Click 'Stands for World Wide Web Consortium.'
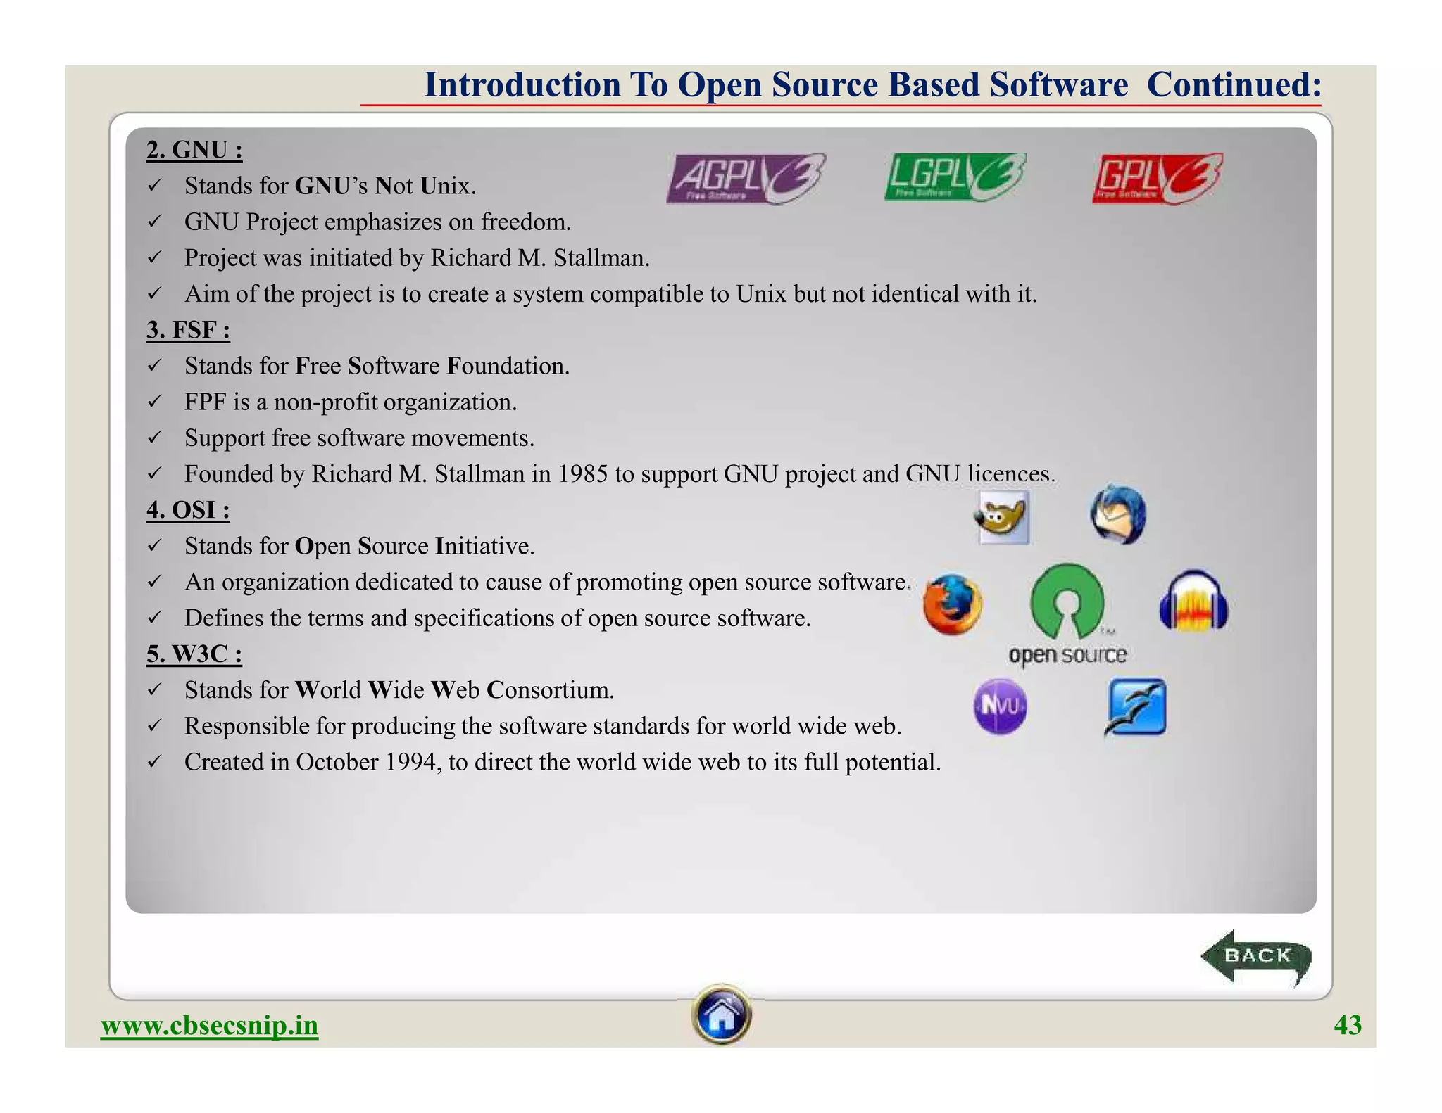This screenshot has width=1442, height=1113. (399, 690)
